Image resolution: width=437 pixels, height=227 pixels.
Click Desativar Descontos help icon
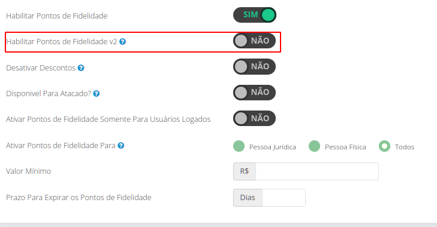[x=81, y=68]
